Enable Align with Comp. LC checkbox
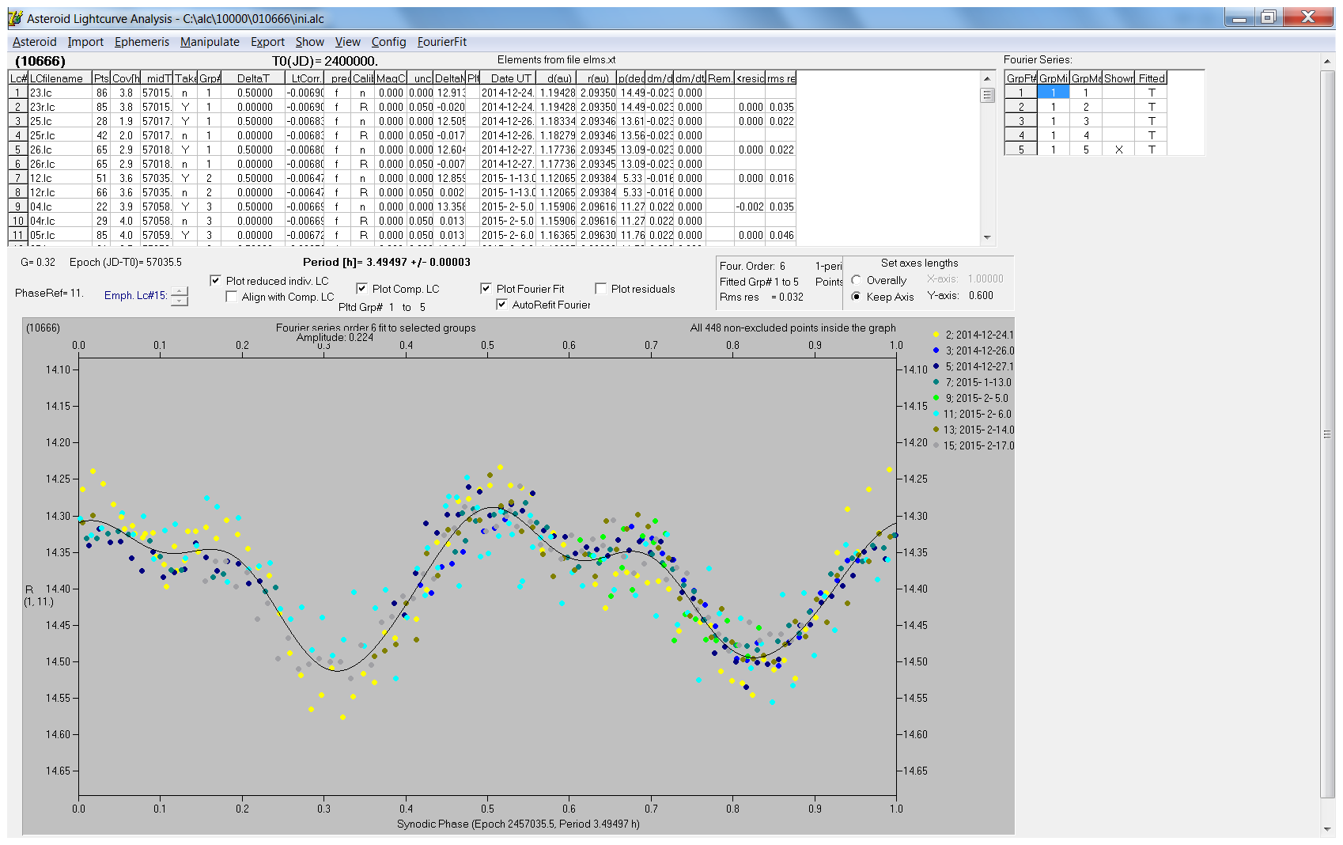The height and width of the screenshot is (845, 1343). (x=231, y=296)
